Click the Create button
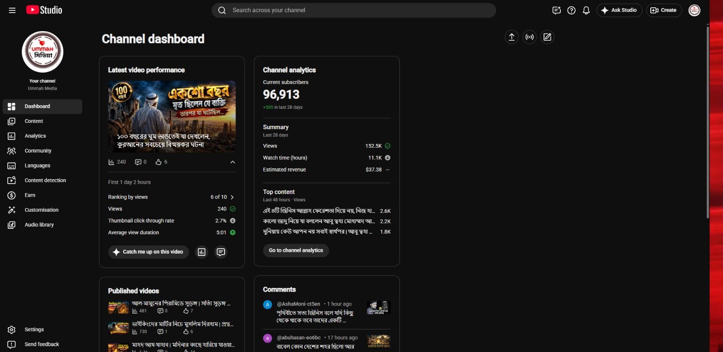 point(663,10)
